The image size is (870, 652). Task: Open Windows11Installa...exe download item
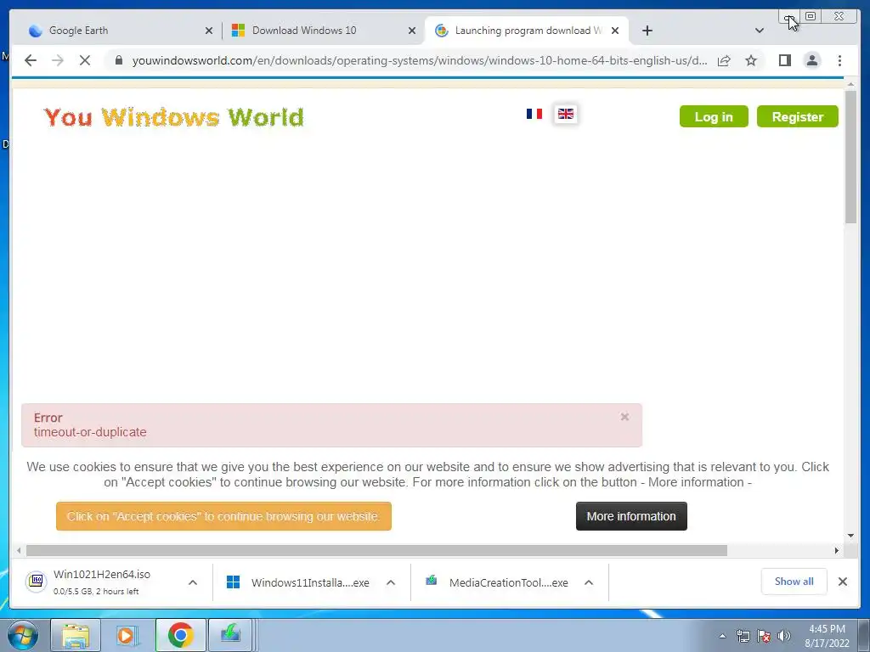click(298, 582)
